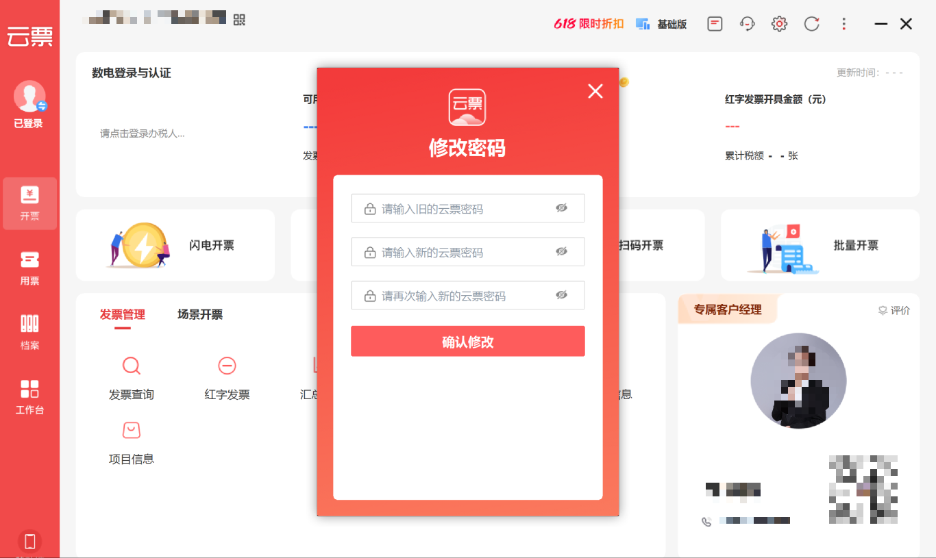Click the 批量开票 card
This screenshot has height=558, width=936.
[820, 245]
